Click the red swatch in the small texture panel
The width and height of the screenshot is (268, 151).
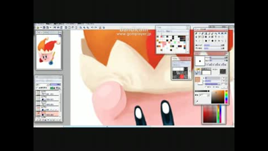(x=182, y=77)
